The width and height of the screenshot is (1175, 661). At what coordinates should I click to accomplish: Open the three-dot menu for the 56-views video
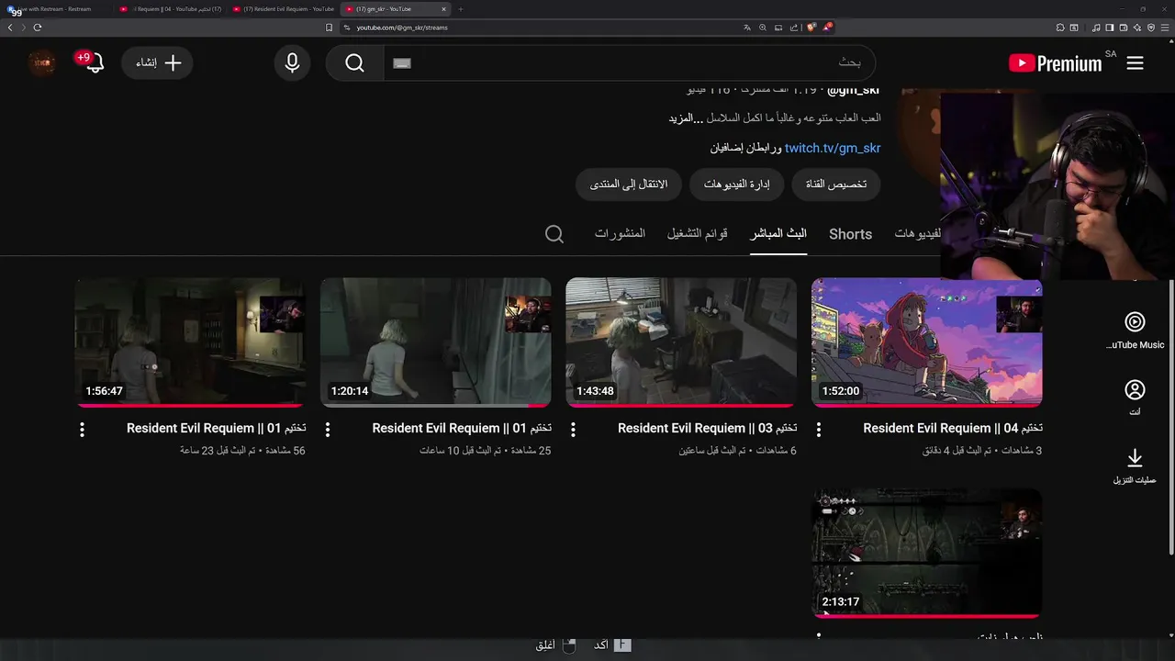(x=82, y=430)
